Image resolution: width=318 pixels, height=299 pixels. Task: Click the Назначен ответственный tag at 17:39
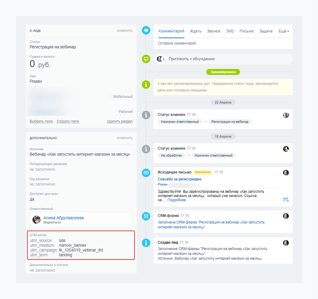click(180, 122)
